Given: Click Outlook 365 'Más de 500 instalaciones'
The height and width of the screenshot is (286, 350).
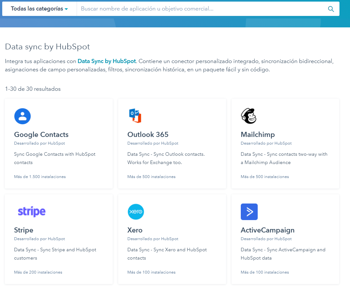Looking at the screenshot, I should (151, 177).
